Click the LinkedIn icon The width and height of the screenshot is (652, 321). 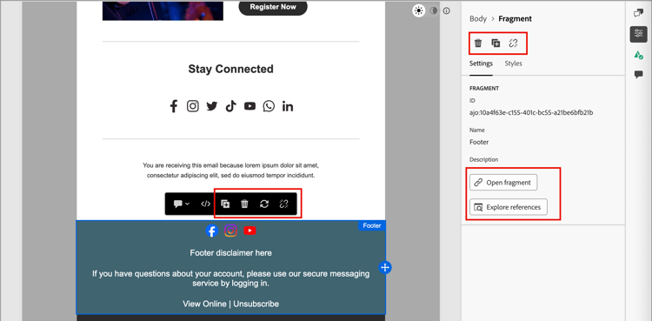click(288, 106)
